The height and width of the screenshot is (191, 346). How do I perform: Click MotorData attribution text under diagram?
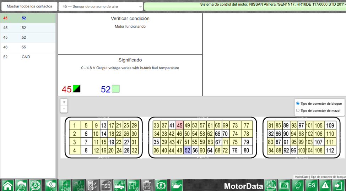320,177
